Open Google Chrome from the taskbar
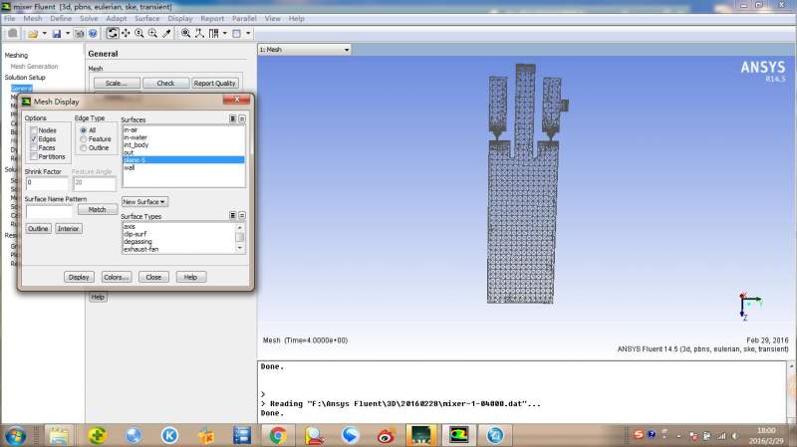Screen dimensions: 797x447 278,435
